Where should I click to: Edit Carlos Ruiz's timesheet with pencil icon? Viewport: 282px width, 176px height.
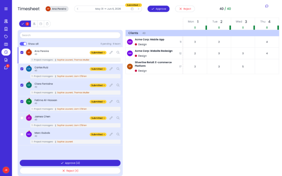111,69
